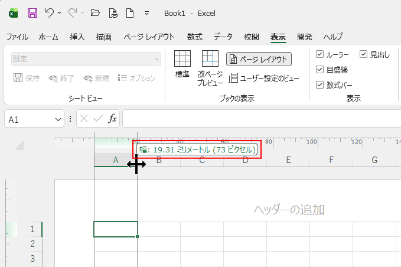
Task: Switch to the データ tab
Action: click(x=223, y=37)
